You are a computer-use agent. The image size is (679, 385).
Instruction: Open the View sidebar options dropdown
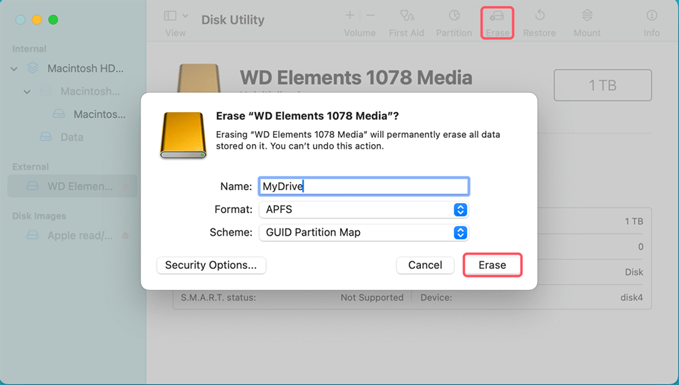pos(175,16)
